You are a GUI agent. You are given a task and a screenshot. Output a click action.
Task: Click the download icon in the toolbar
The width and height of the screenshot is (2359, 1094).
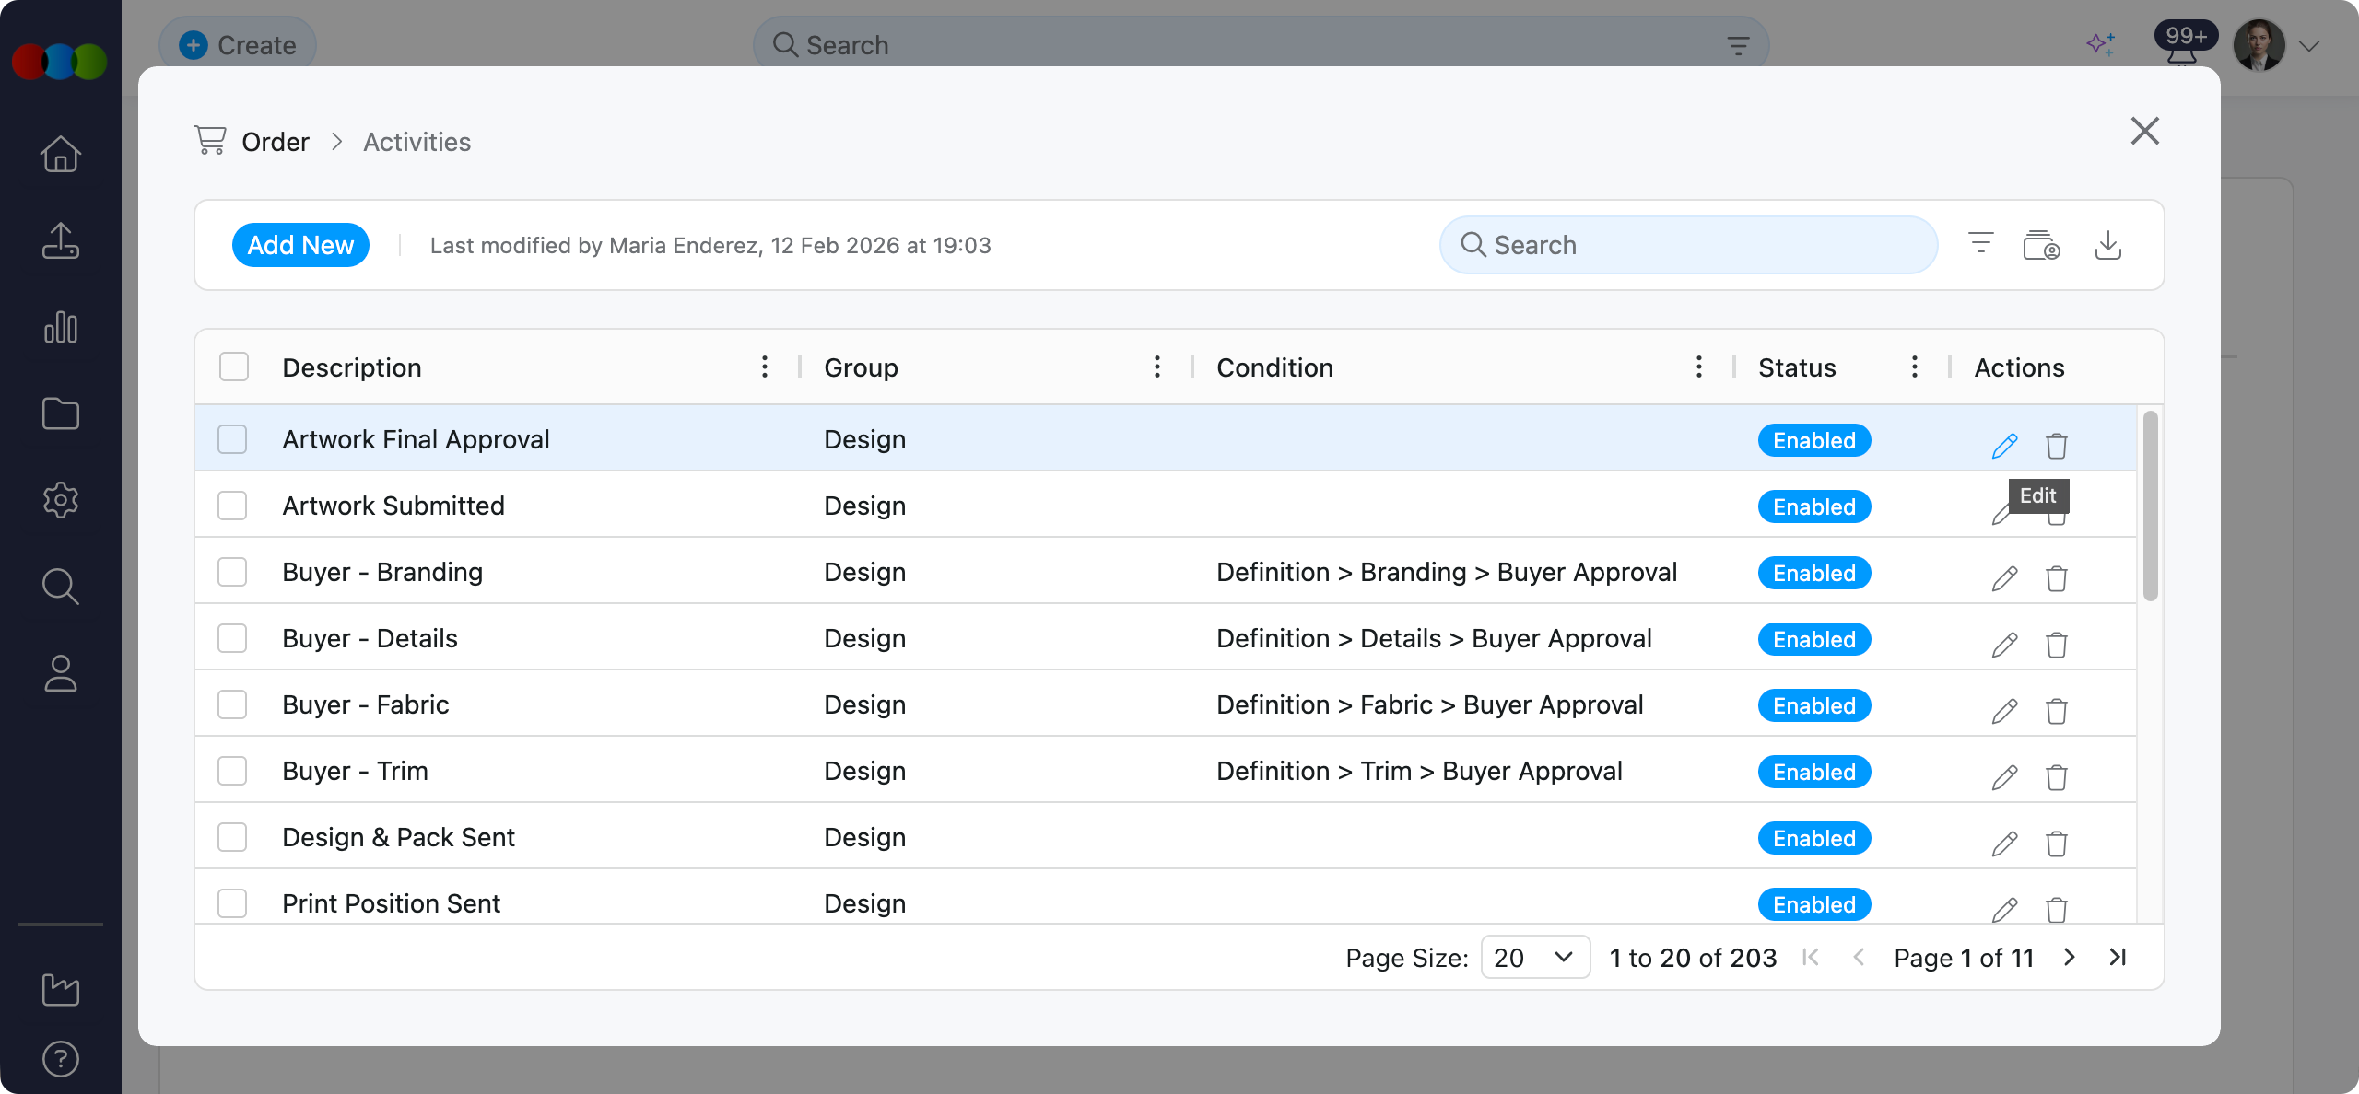click(2107, 245)
